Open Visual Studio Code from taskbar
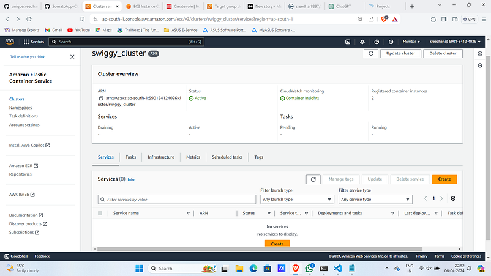Screen dimensions: 491x276 [x=337, y=269]
